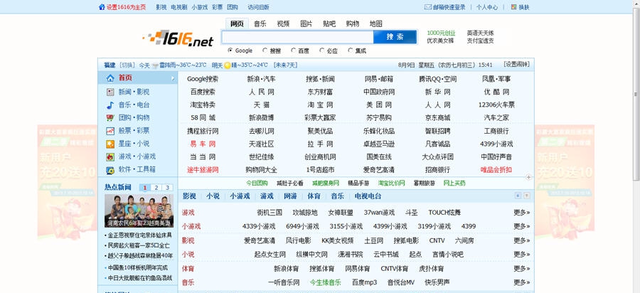Open the 唯品会折扣 red link
Screen dimensions: 640x293
pyautogui.click(x=496, y=170)
